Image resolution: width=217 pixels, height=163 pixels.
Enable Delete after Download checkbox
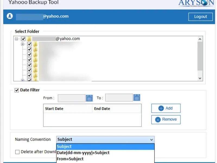coord(17,152)
